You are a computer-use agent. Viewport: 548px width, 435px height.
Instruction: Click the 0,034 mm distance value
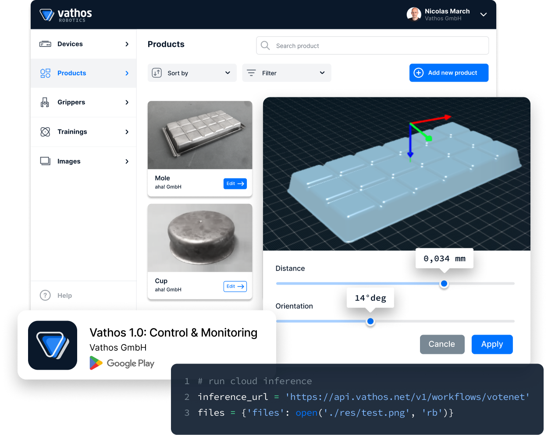(x=445, y=259)
